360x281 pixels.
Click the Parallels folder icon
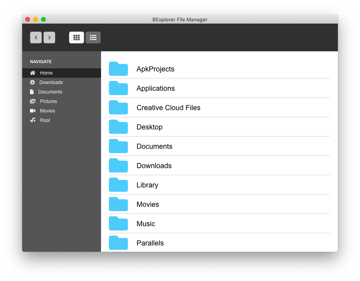pyautogui.click(x=118, y=243)
